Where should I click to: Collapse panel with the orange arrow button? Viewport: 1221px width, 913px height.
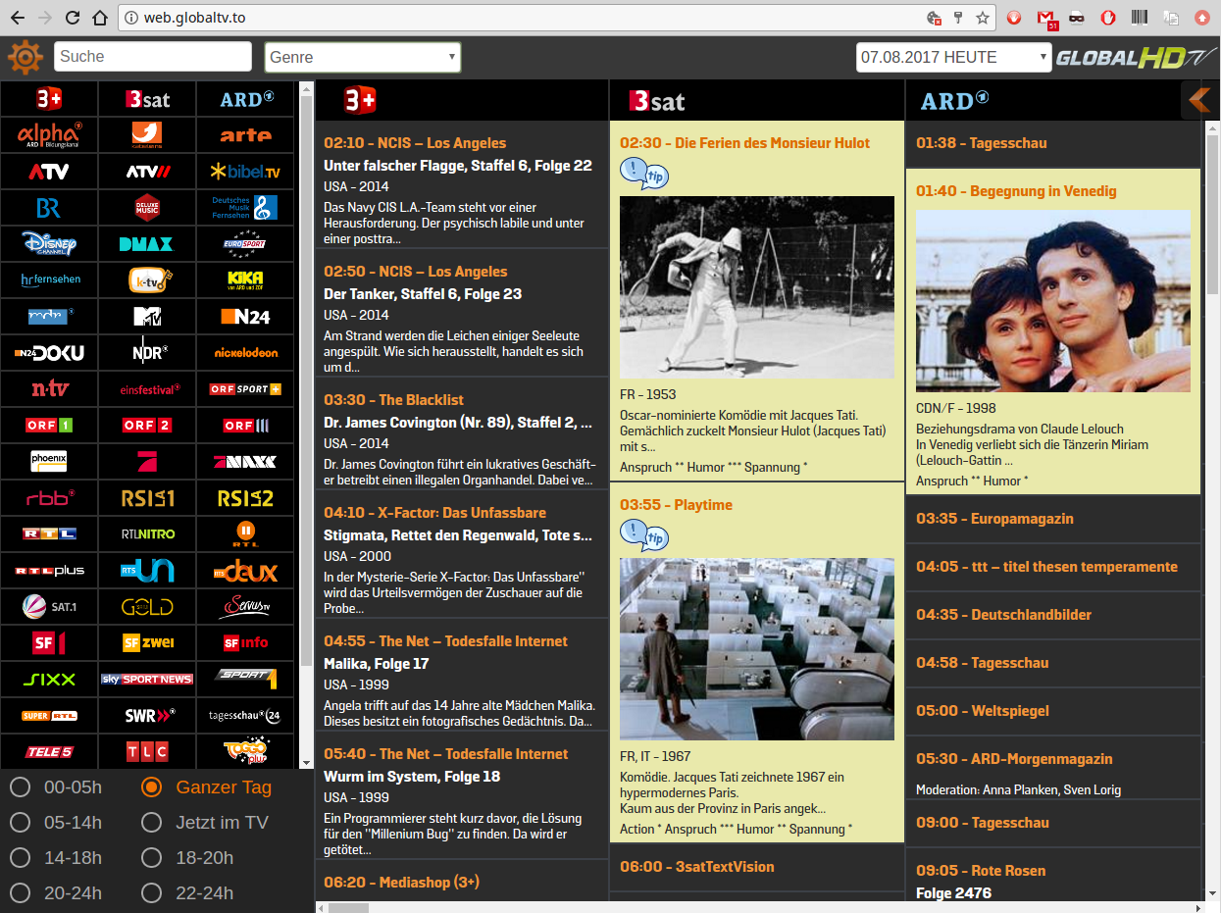[x=1199, y=99]
